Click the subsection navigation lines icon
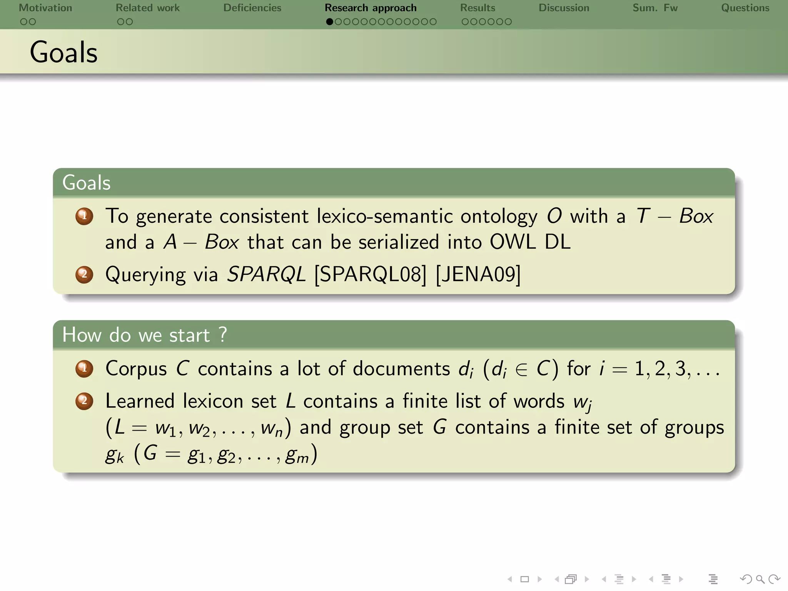This screenshot has width=788, height=591. (619, 579)
